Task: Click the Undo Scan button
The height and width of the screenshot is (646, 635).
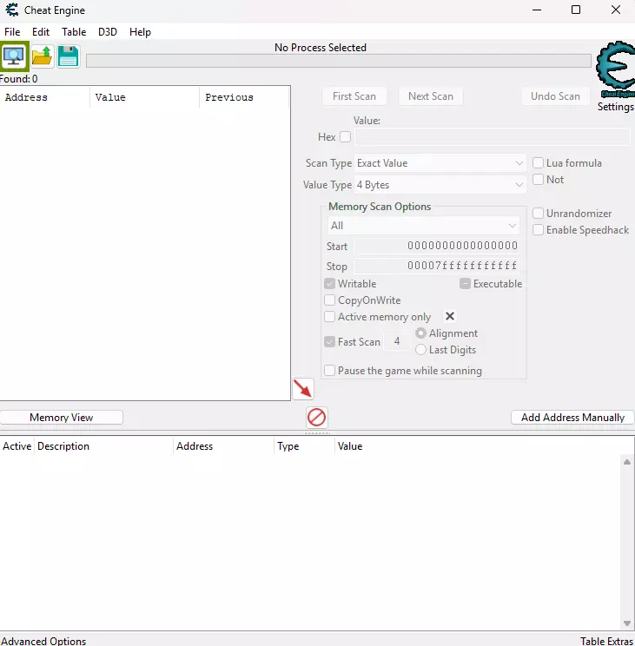Action: (555, 96)
